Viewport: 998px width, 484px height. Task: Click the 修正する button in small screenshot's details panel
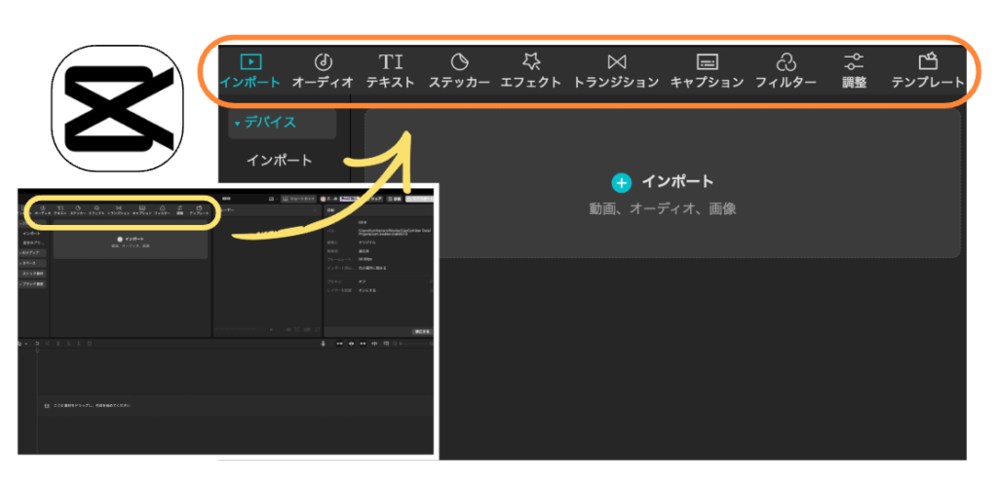[x=422, y=332]
